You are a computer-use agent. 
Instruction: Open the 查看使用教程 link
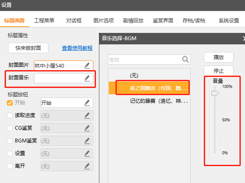coord(77,48)
